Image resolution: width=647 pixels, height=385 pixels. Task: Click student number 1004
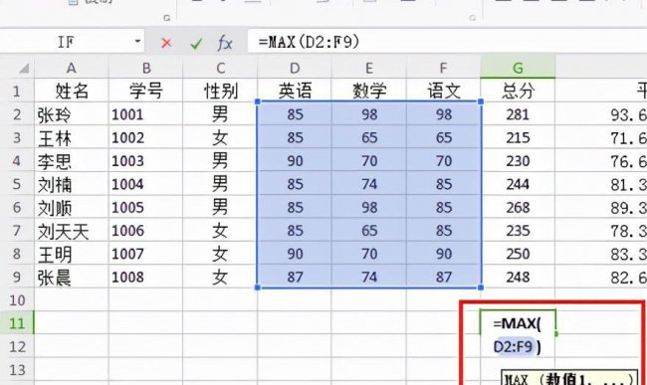(145, 184)
